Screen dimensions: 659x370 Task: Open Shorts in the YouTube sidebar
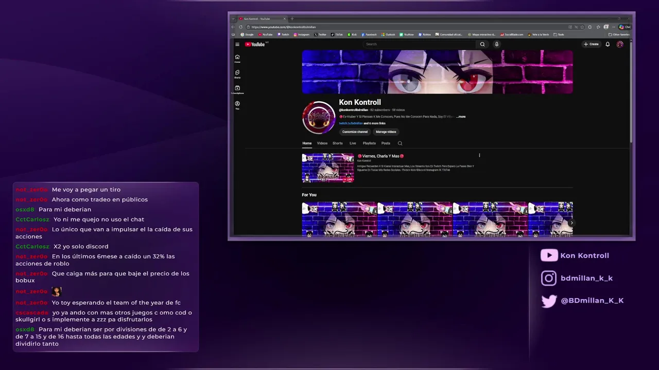coord(237,74)
